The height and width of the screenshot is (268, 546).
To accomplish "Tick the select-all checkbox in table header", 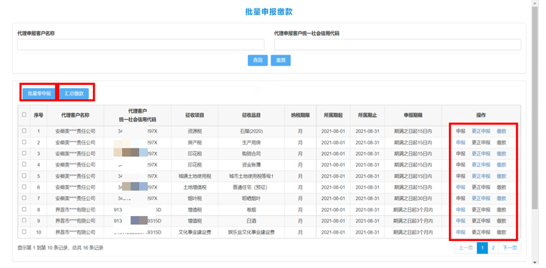I will tap(24, 114).
